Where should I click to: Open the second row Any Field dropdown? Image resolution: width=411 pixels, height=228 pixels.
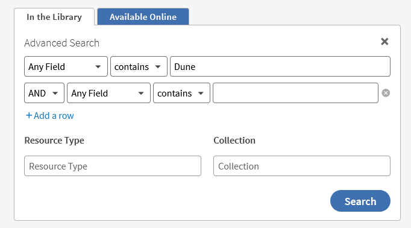pyautogui.click(x=108, y=93)
